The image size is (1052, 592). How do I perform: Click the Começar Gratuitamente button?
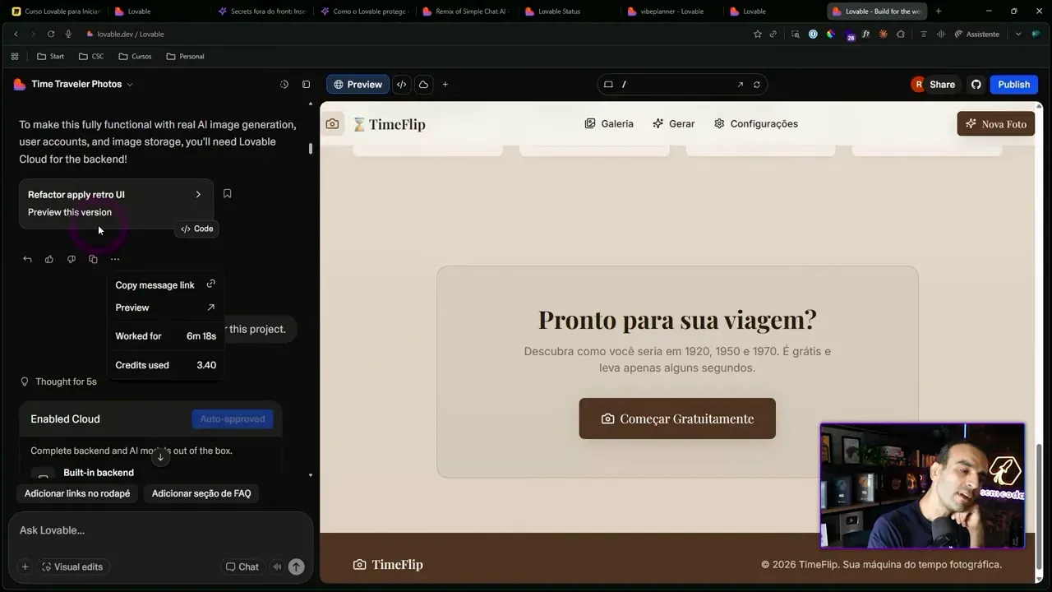[676, 419]
